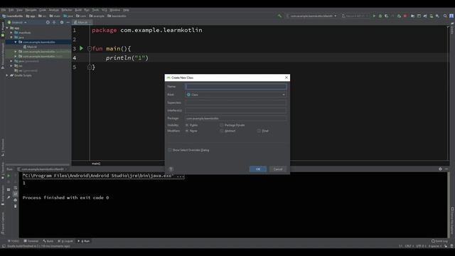The height and width of the screenshot is (256, 455).
Task: Click the green Run app toolbar button
Action: 374,16
